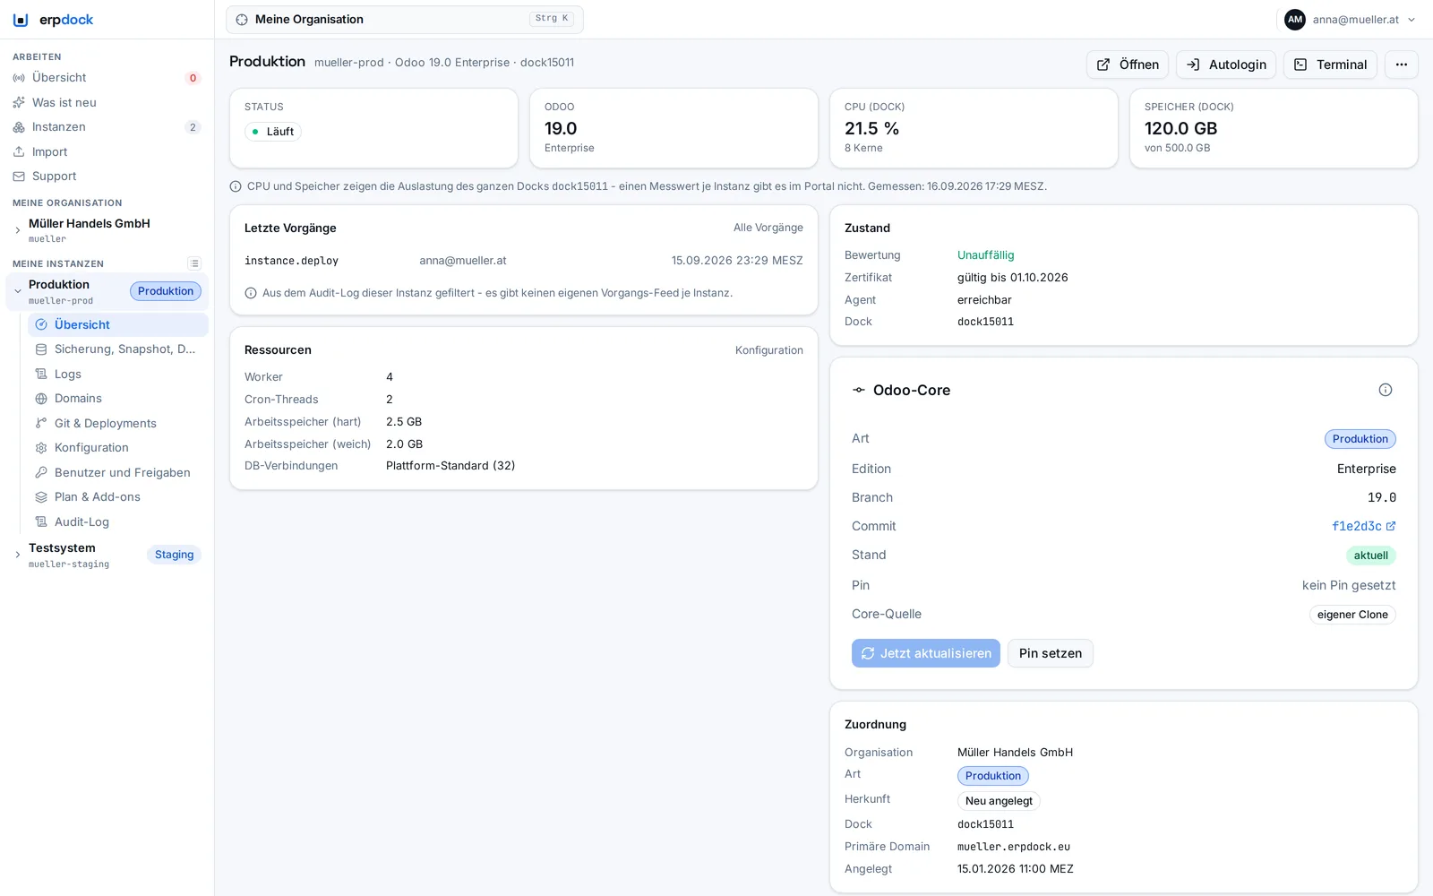Open the Konfiguration link in Ressourcen
Viewport: 1433px width, 896px height.
point(769,350)
